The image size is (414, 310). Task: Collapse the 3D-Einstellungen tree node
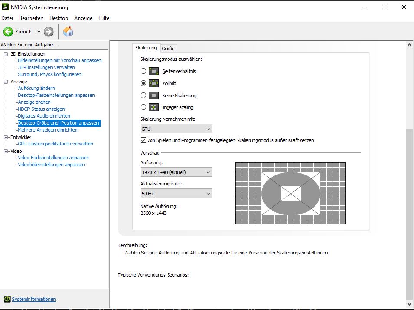pyautogui.click(x=6, y=54)
